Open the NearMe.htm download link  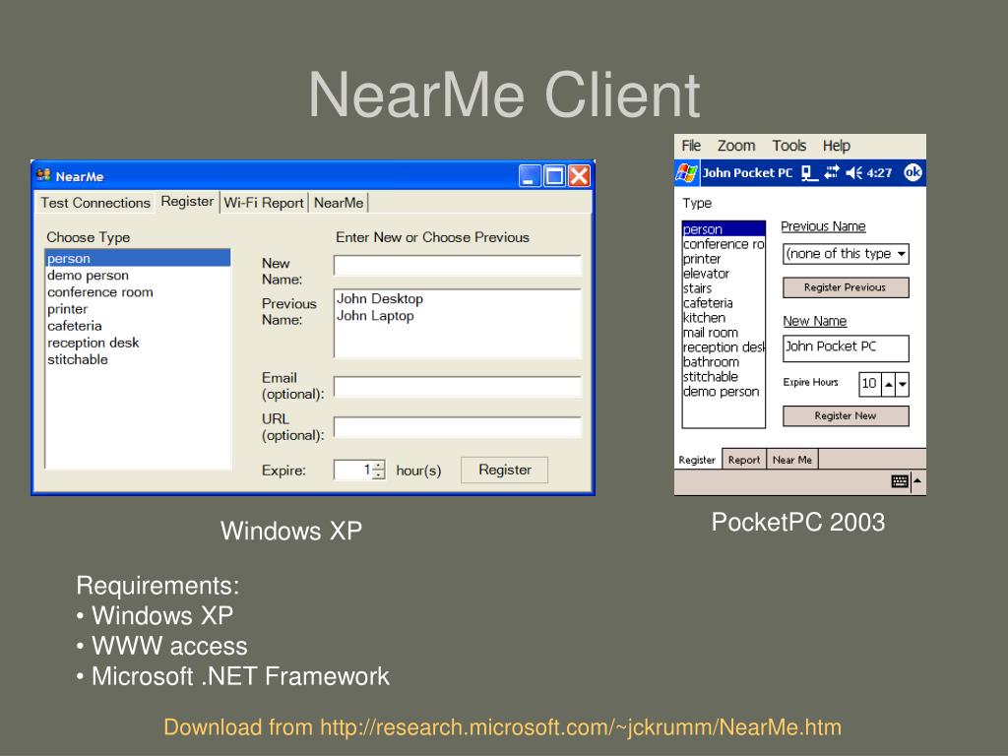pyautogui.click(x=581, y=727)
